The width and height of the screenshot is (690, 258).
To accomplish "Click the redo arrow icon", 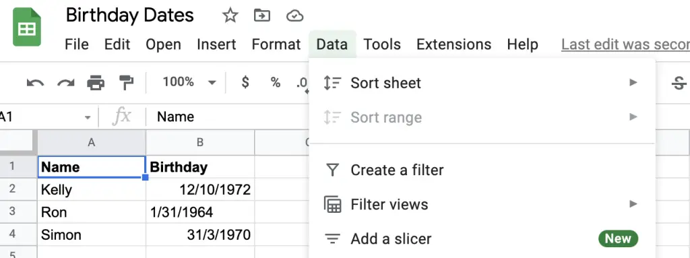I will pos(65,83).
